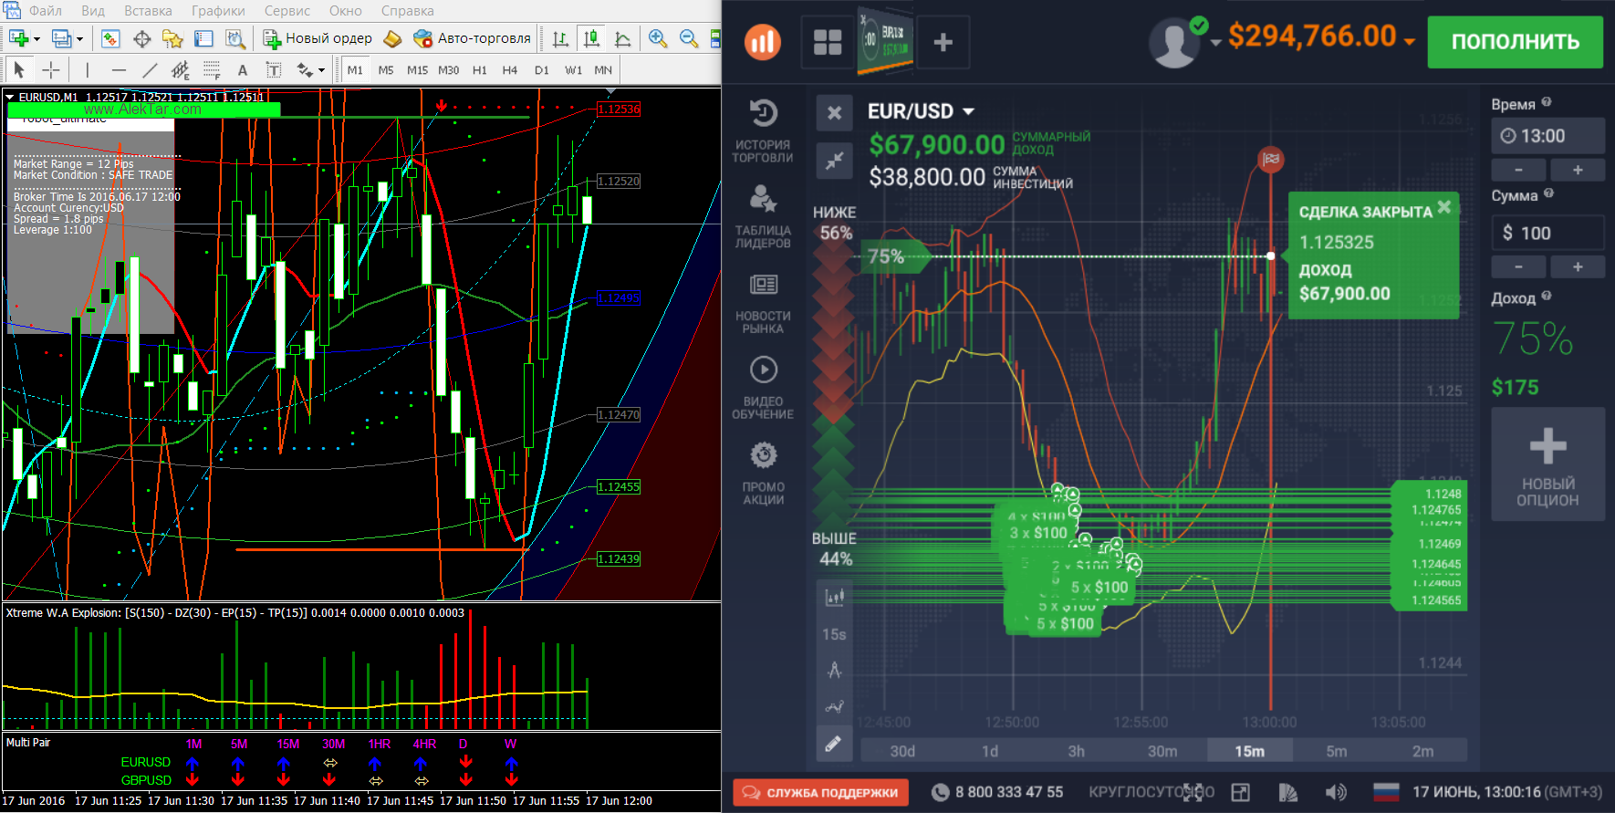The width and height of the screenshot is (1615, 813).
Task: Mute sound with the speaker icon
Action: click(x=1336, y=792)
